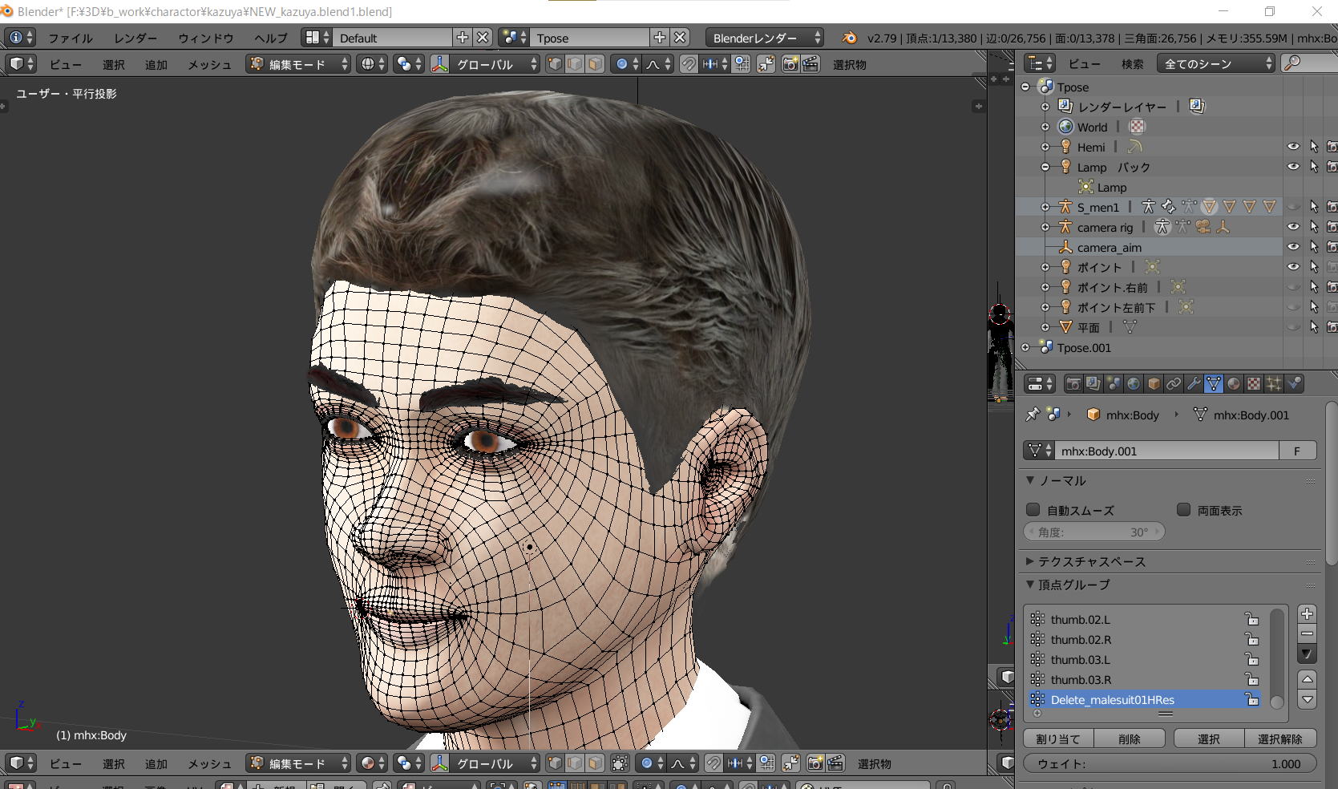Image resolution: width=1338 pixels, height=789 pixels.
Task: Toggle lock on thumb.02.L vertex group
Action: [x=1251, y=620]
